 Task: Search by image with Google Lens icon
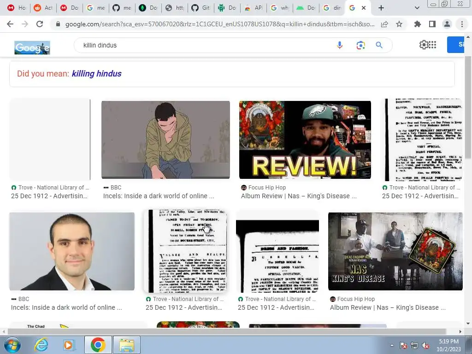pos(360,45)
